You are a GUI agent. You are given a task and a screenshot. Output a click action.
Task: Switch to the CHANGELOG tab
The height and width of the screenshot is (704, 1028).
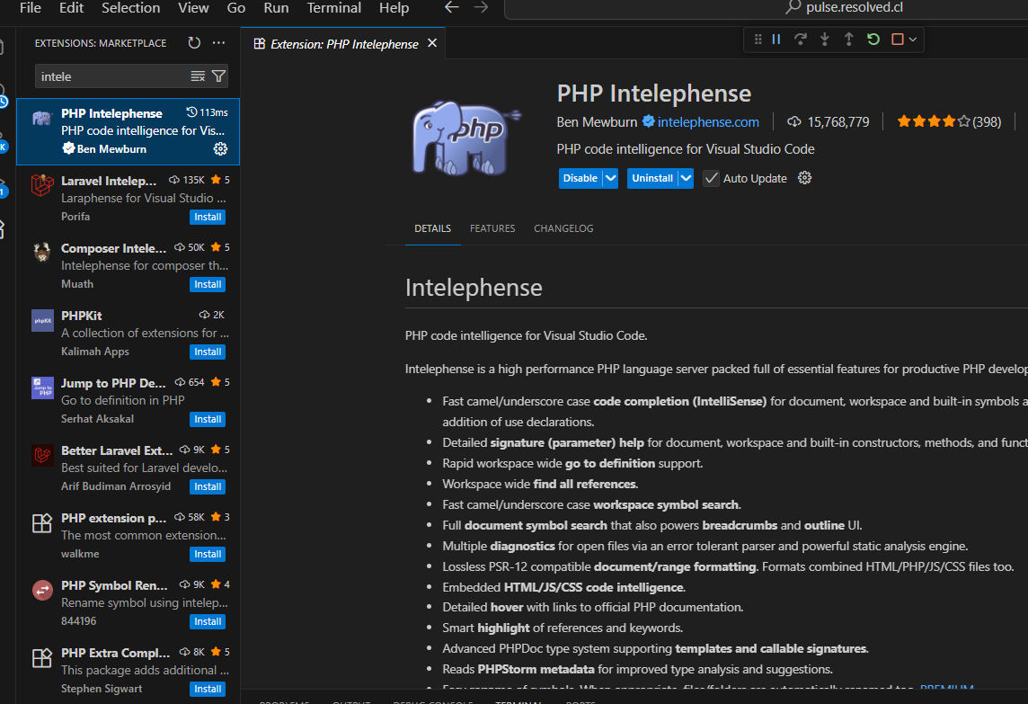coord(563,228)
